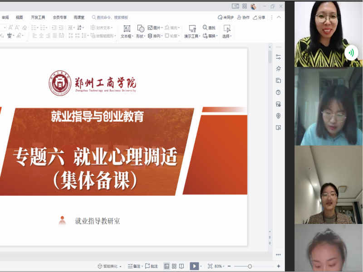Click the 查找命令、搜索模板 search field
Viewport: 363px width, 272px height.
click(110, 17)
